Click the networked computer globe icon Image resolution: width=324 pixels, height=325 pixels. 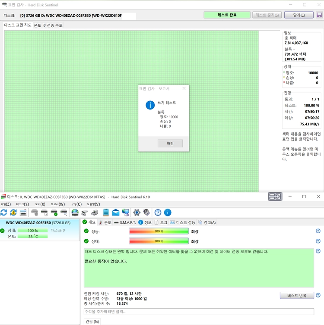[x=125, y=212]
